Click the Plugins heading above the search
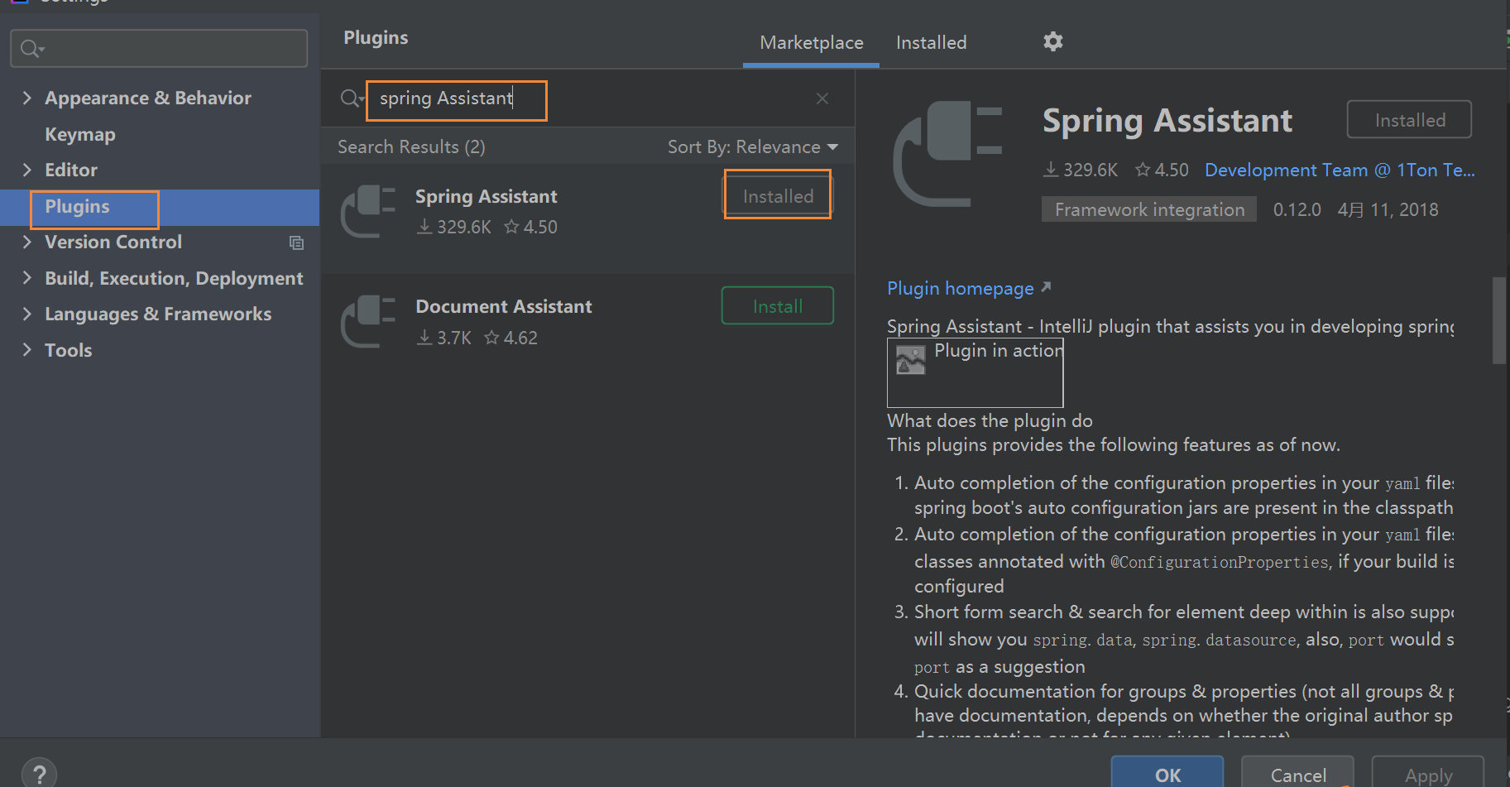 coord(376,37)
